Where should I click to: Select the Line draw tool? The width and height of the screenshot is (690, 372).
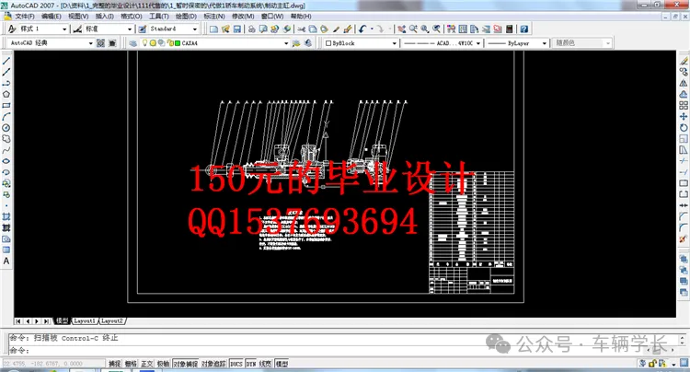tap(6, 61)
